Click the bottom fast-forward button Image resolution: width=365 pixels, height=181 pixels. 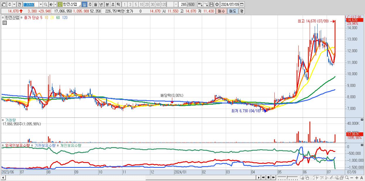tap(273, 178)
